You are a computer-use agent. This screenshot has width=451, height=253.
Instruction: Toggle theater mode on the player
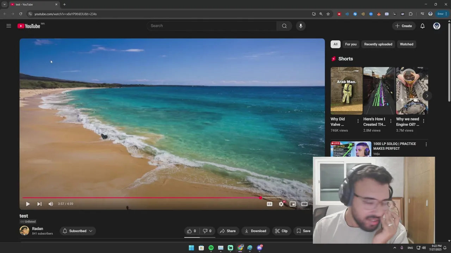tap(304, 204)
